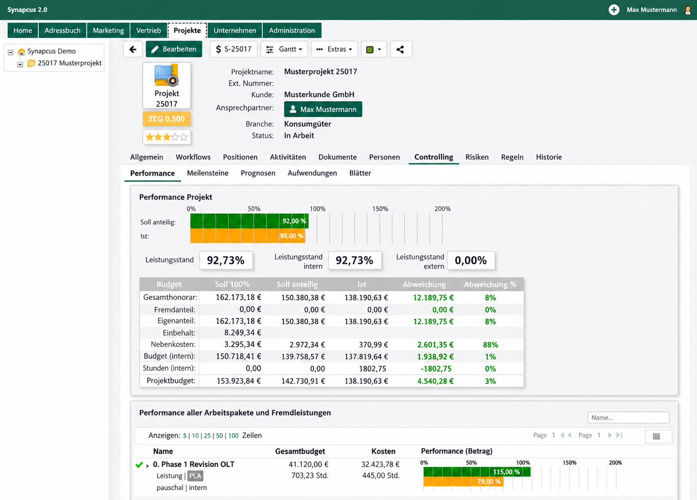Expand the Phase 1 Revision OLT row arrow
The image size is (697, 500).
tap(147, 466)
